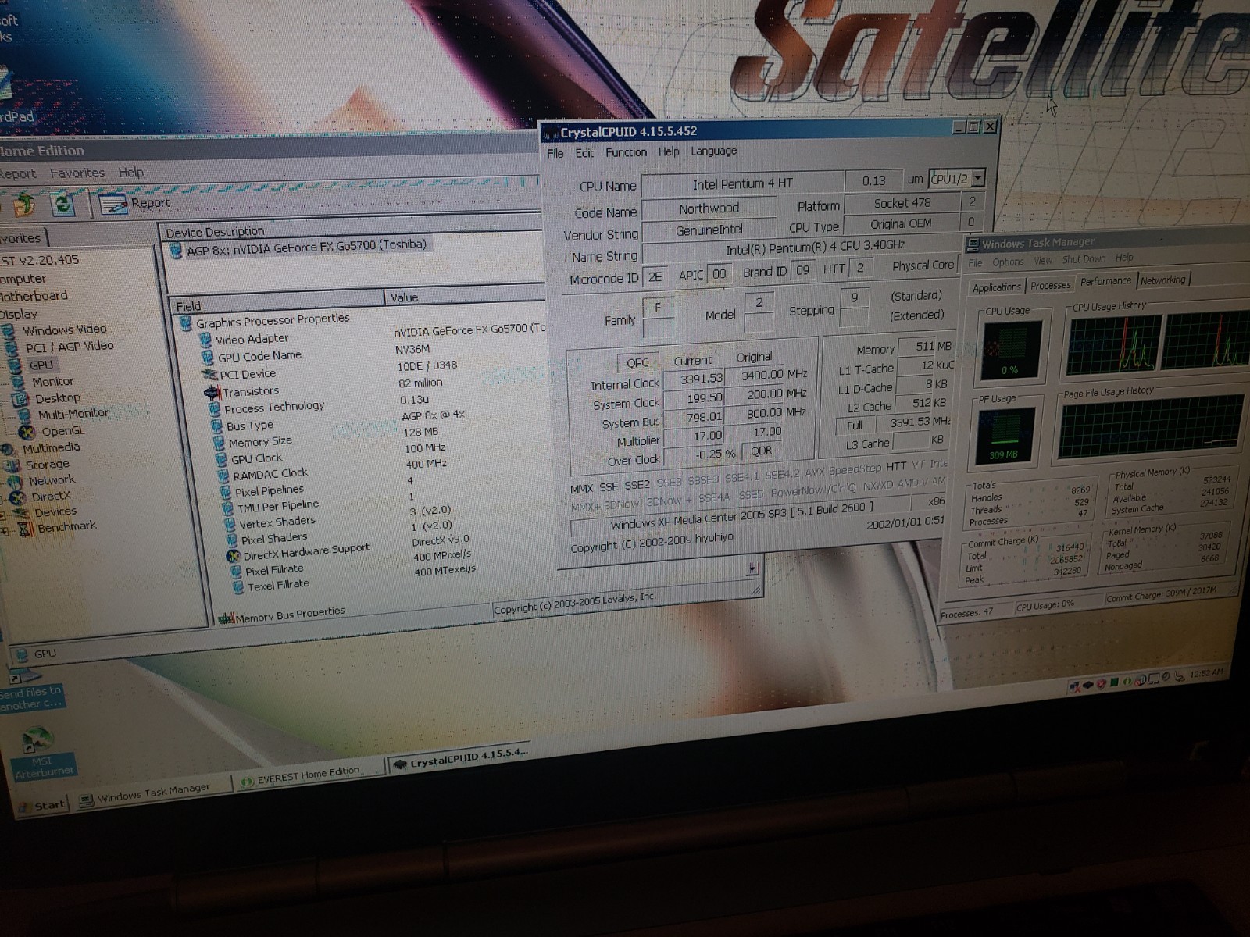
Task: Select the RAMDAC Clock row
Action: (270, 474)
